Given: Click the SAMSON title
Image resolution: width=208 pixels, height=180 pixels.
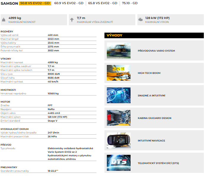Looking at the screenshot, I should [9, 3].
